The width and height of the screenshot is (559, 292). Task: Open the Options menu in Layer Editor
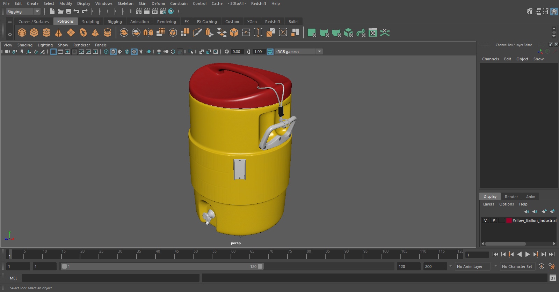tap(506, 204)
